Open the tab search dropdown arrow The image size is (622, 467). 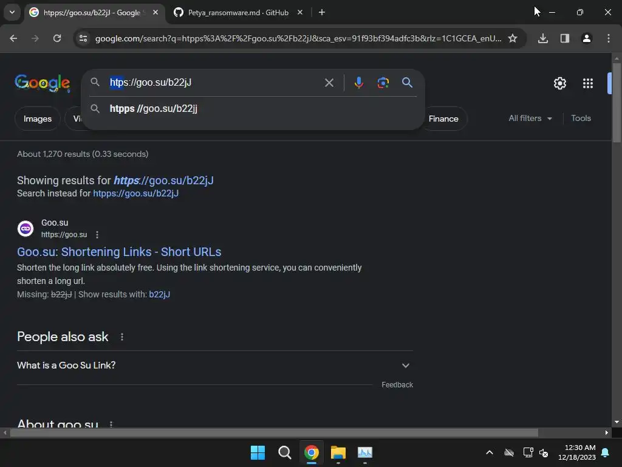coord(12,12)
